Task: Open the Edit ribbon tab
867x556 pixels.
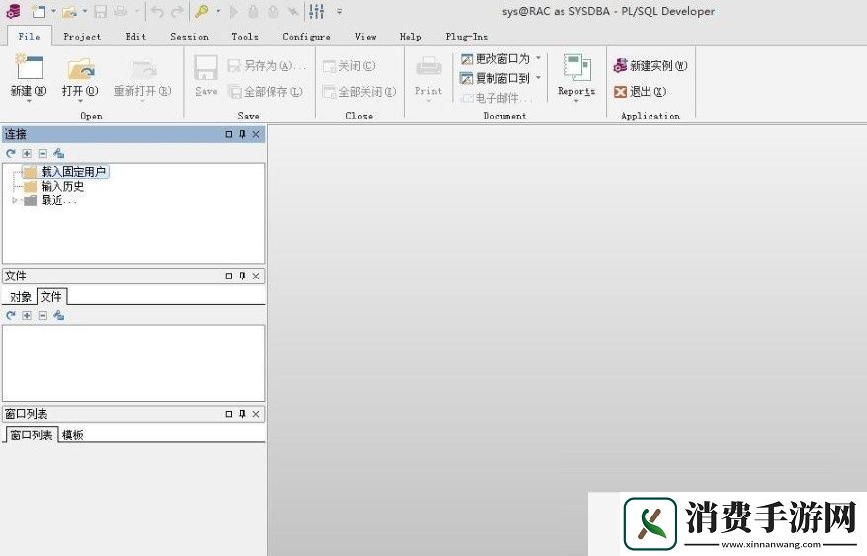Action: pos(135,37)
